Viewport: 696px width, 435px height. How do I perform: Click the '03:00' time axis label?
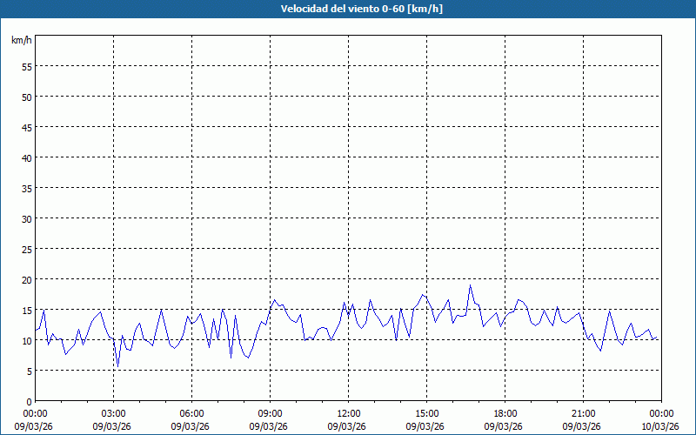coord(114,414)
